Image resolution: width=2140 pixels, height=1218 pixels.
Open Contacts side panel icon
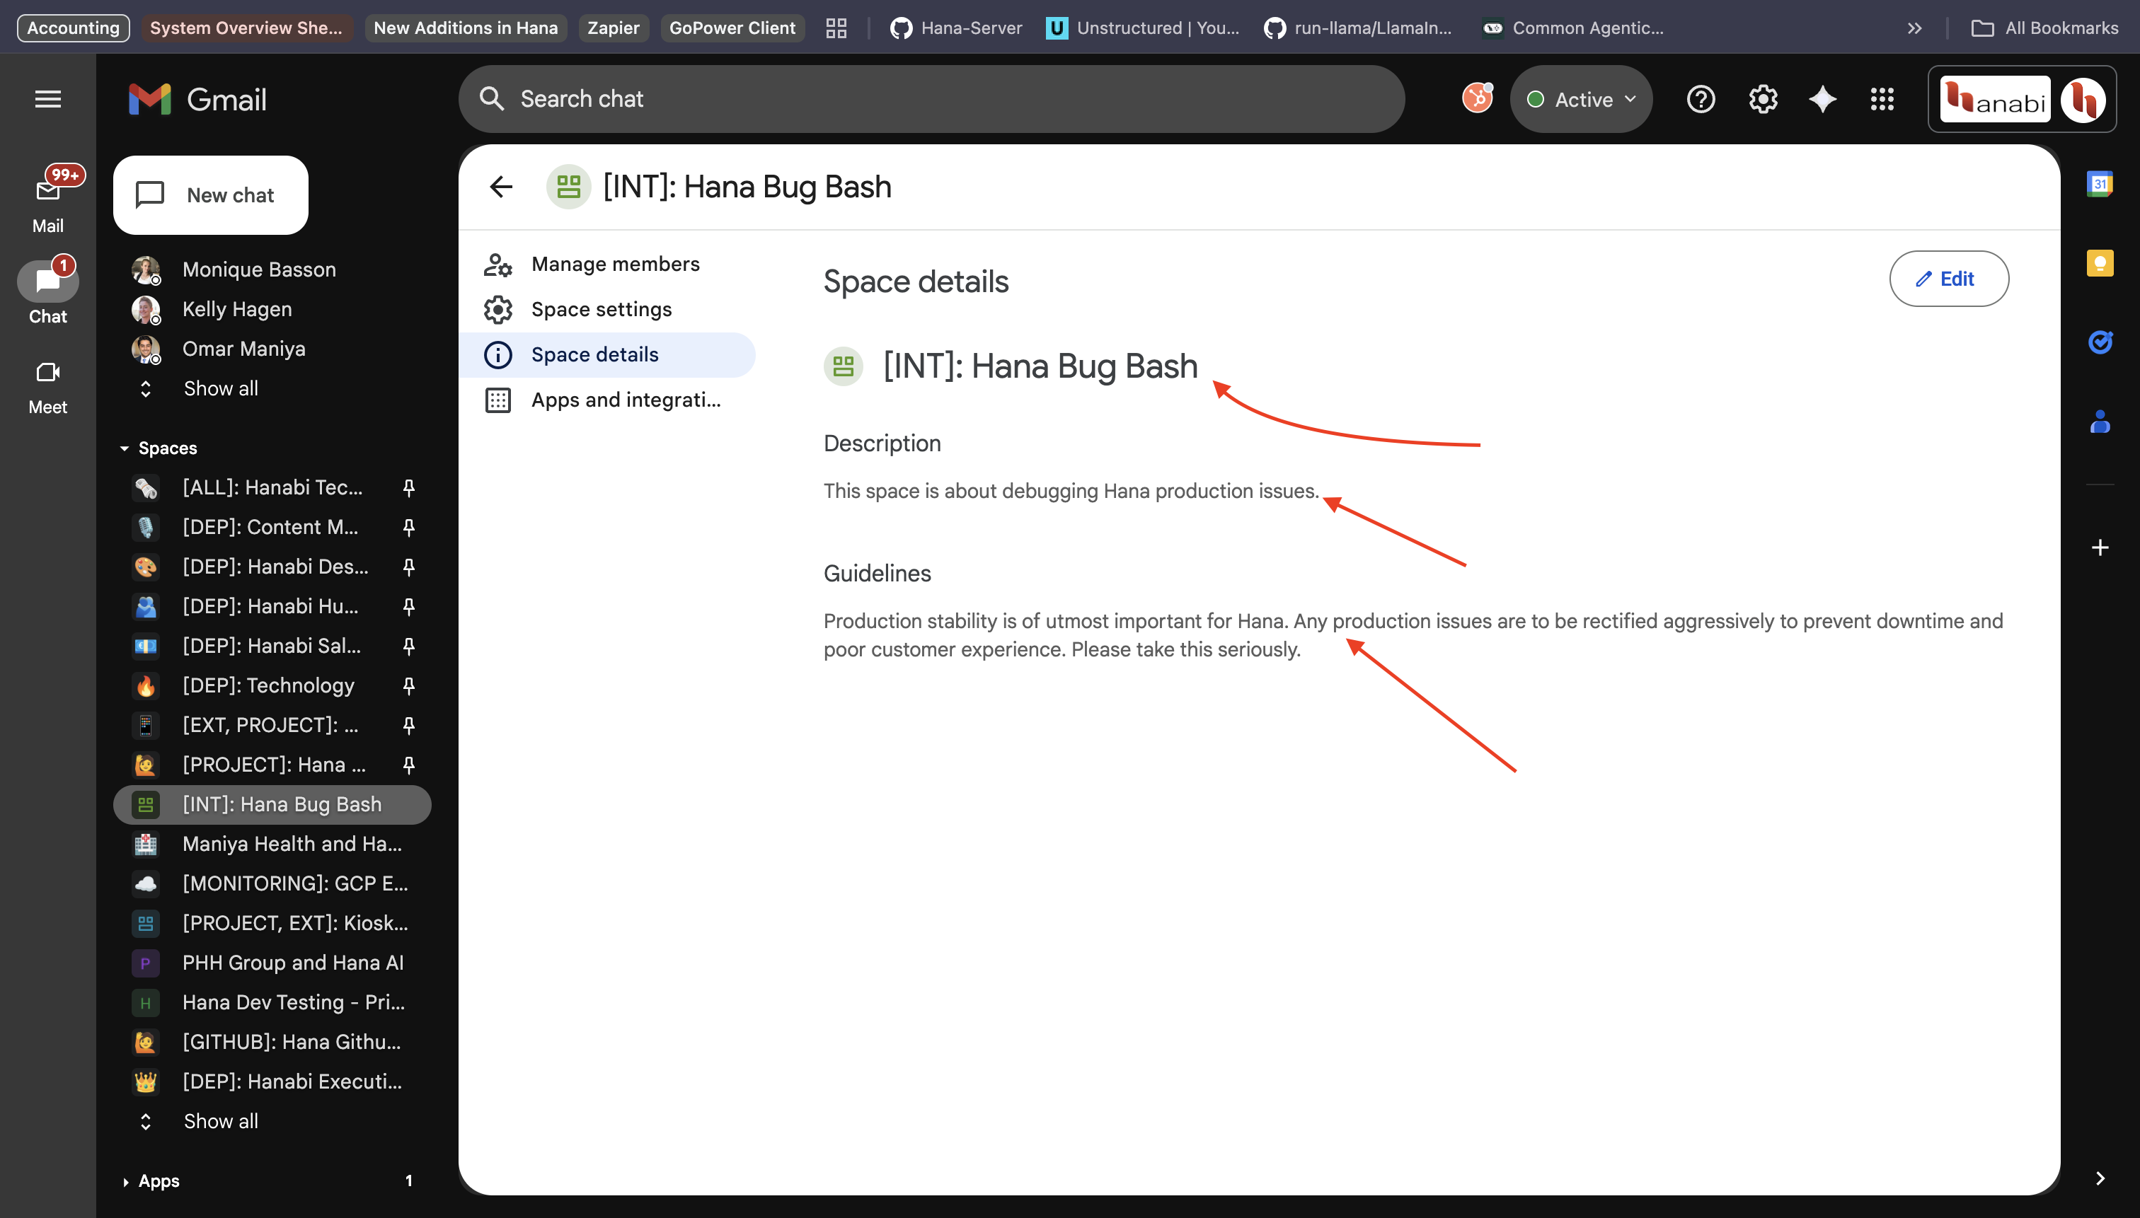point(2099,421)
